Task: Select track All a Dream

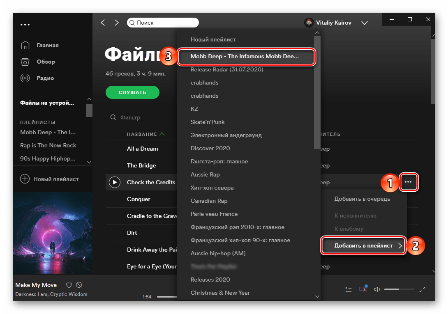Action: click(142, 149)
